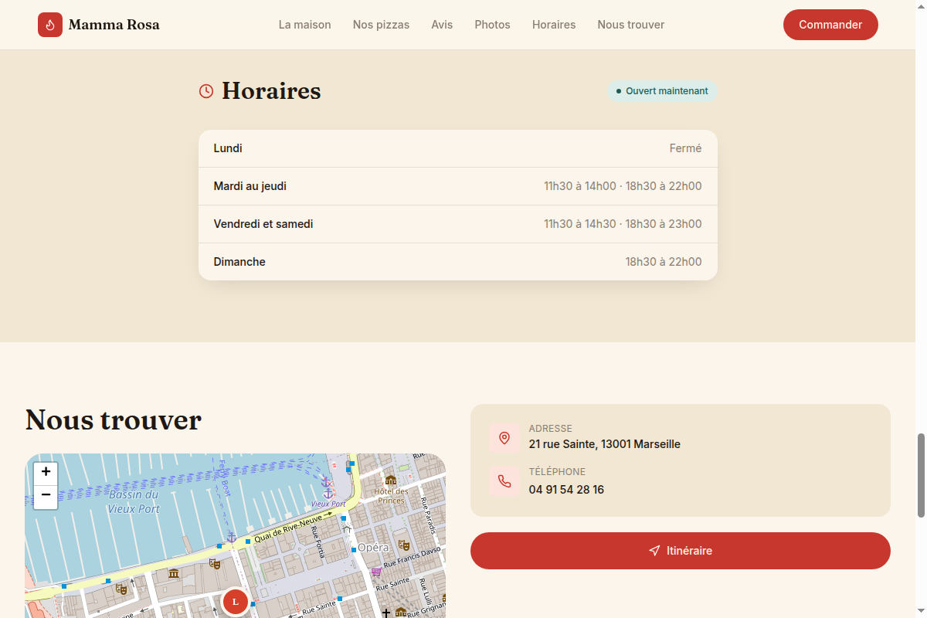927x618 pixels.
Task: Click the phone number 04 91 54 28 16
Action: 566,490
